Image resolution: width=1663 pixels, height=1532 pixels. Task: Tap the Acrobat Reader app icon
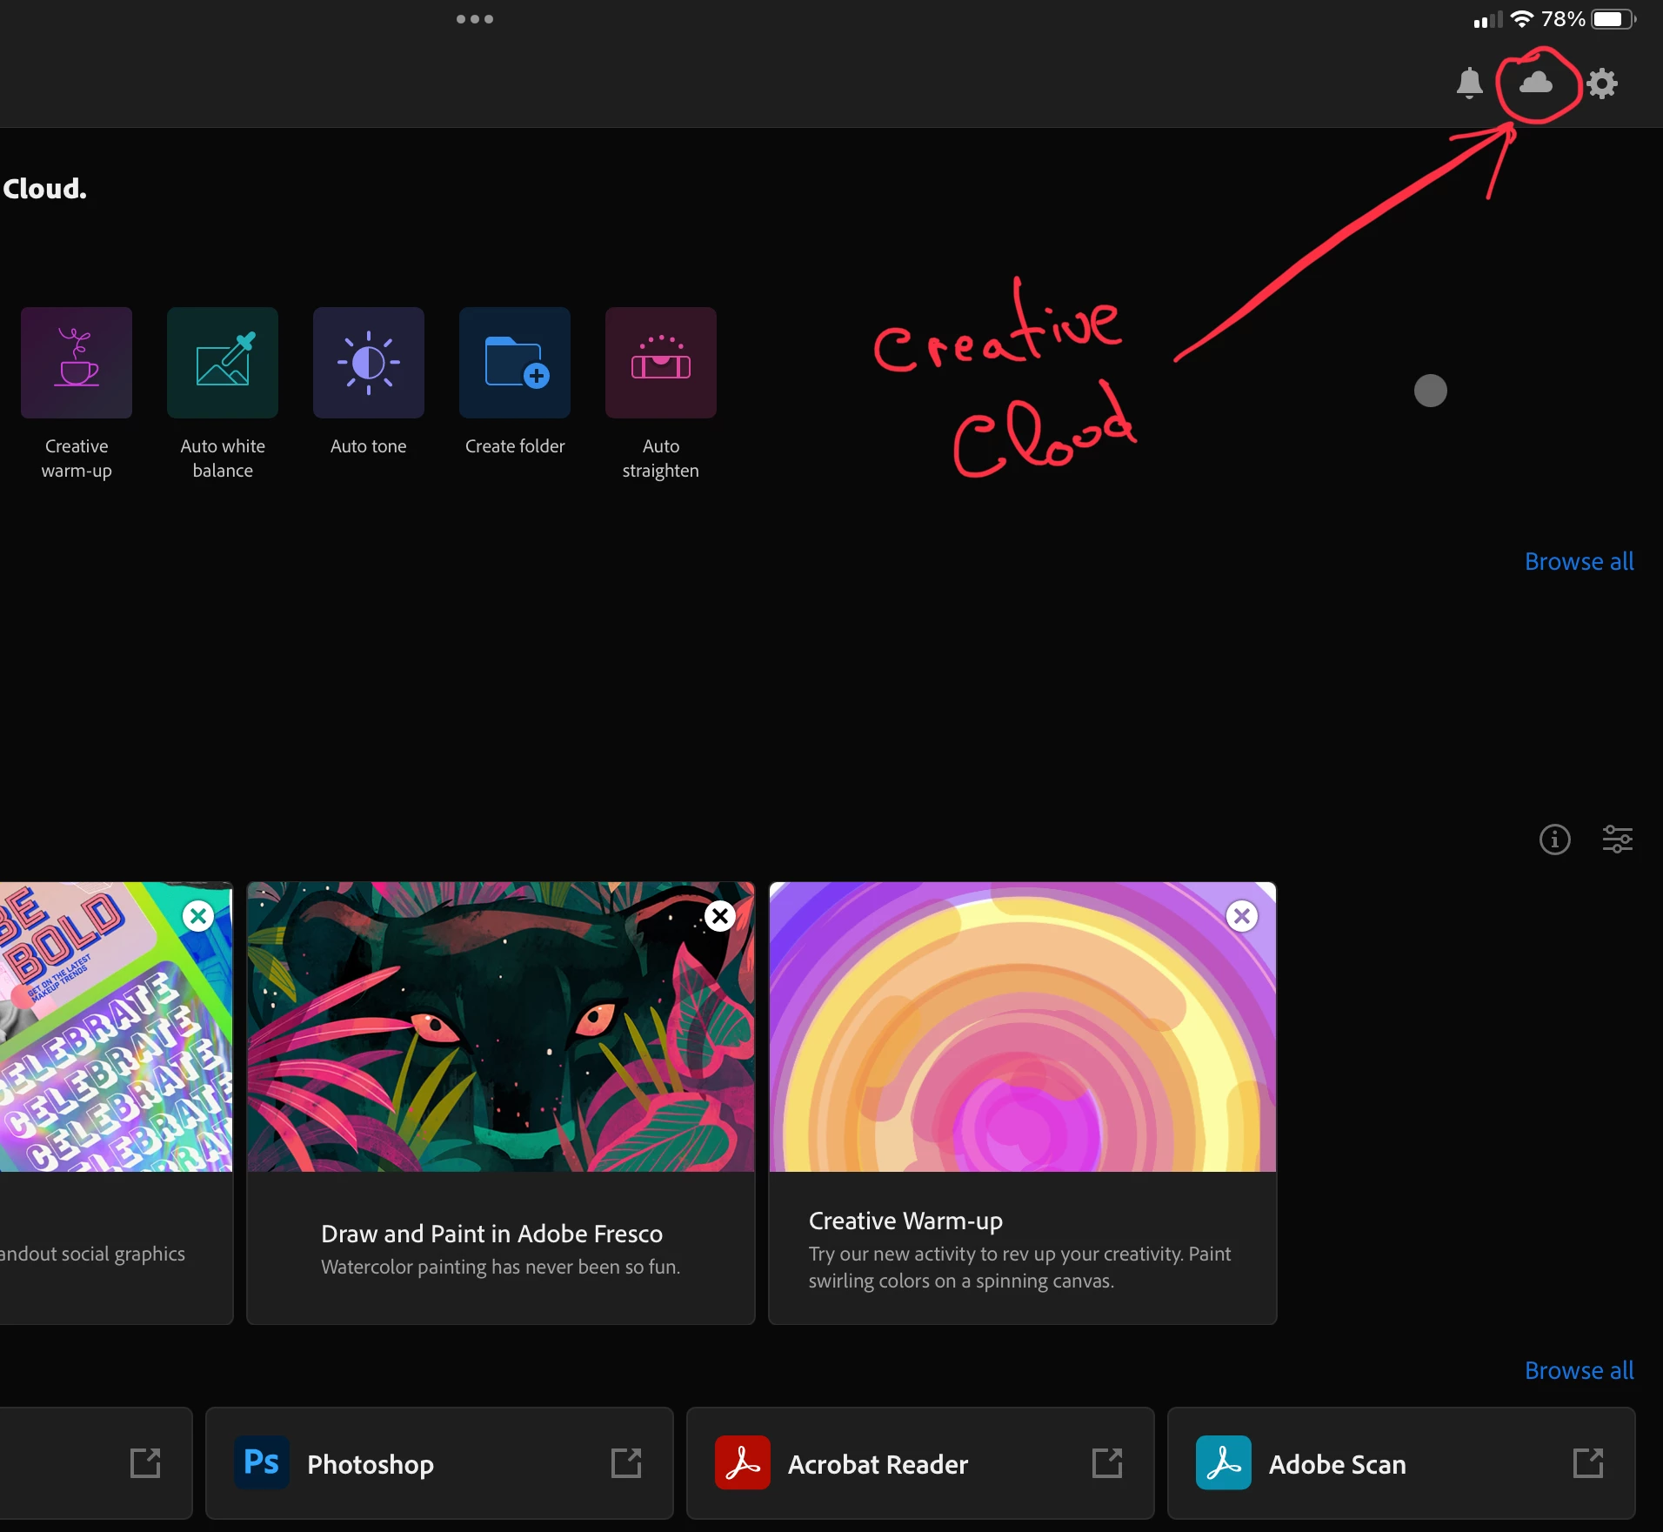pyautogui.click(x=743, y=1462)
